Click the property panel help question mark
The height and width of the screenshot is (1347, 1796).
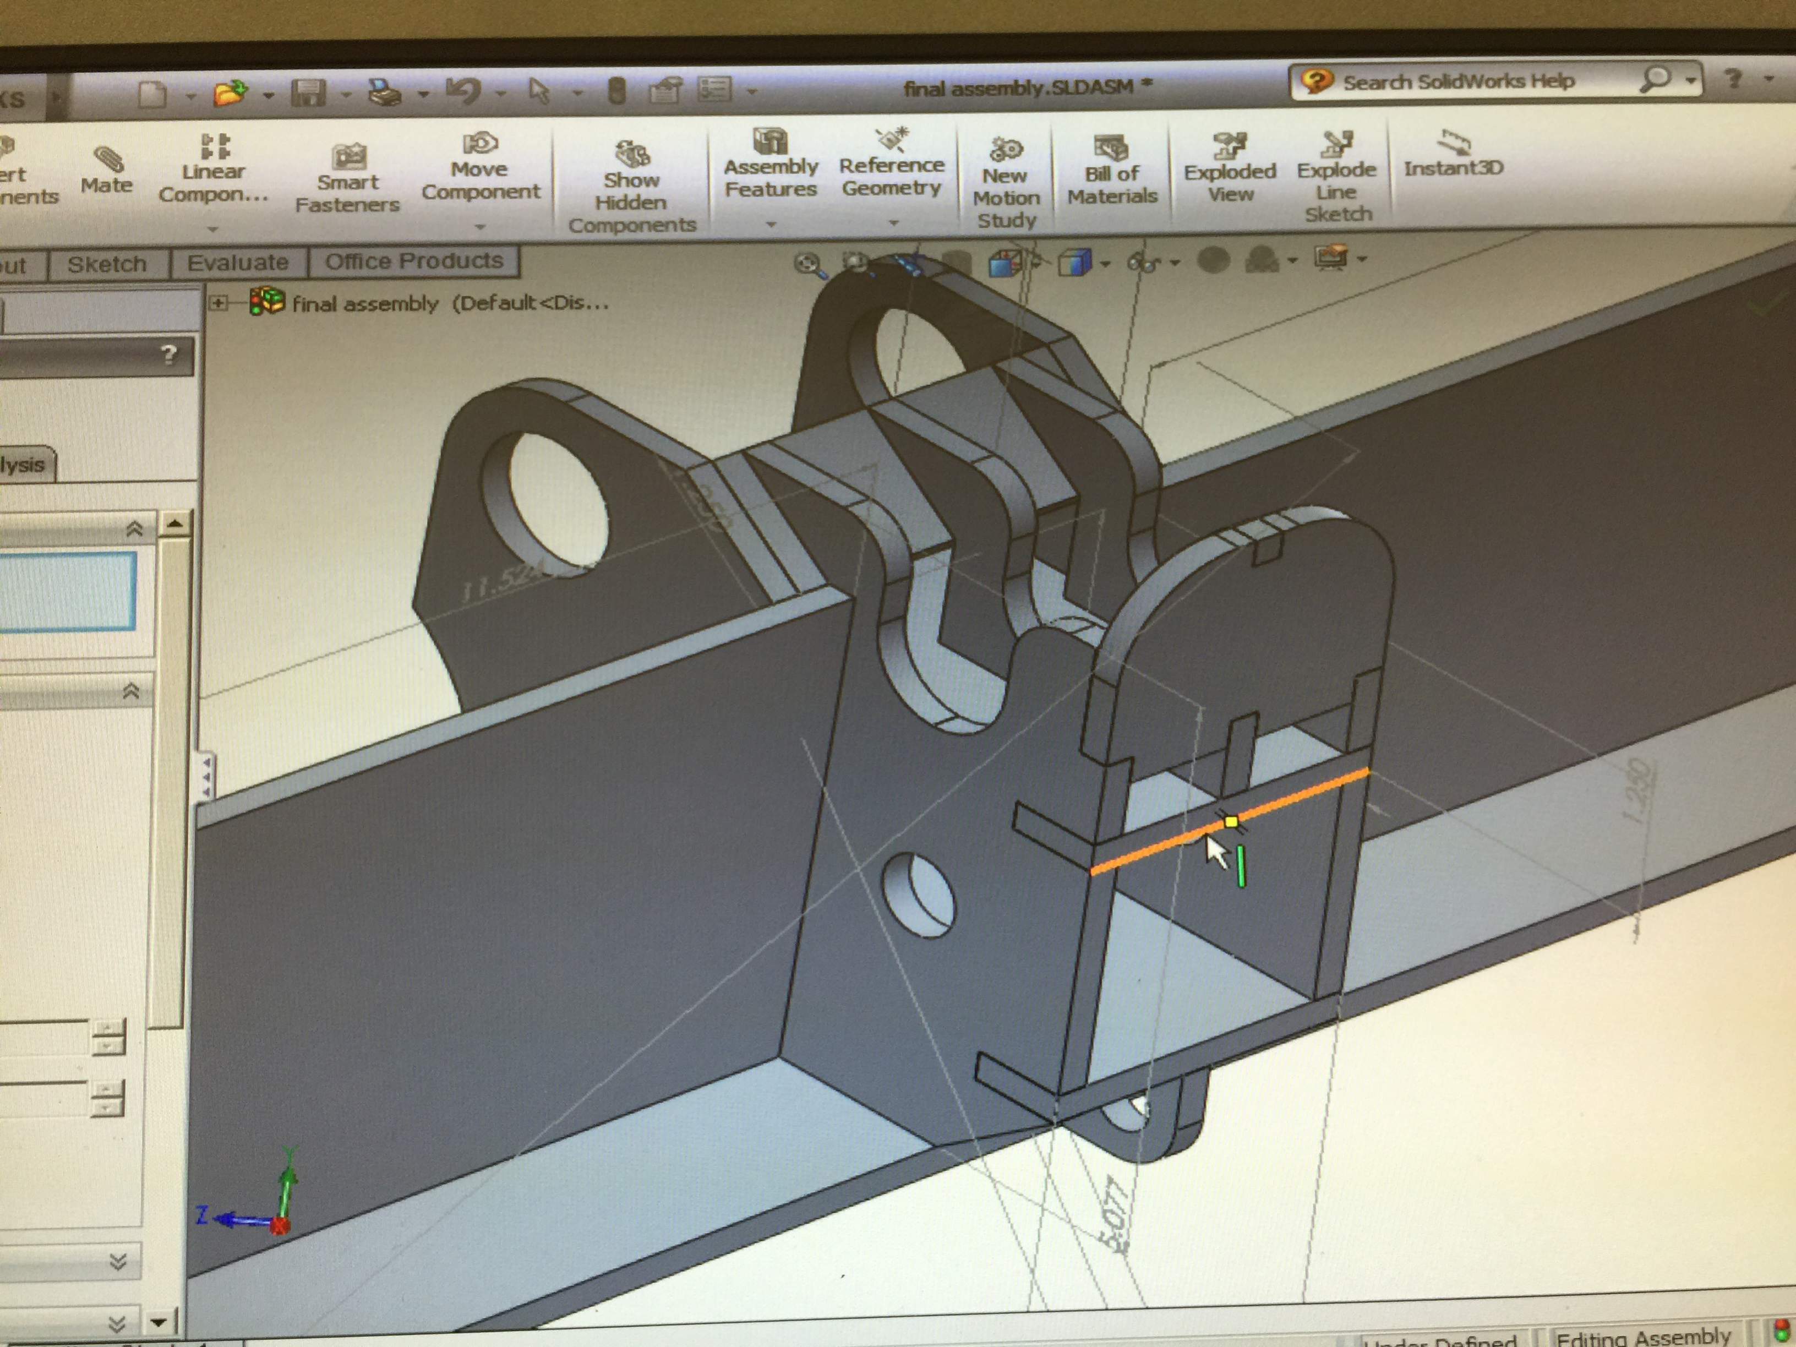(168, 355)
